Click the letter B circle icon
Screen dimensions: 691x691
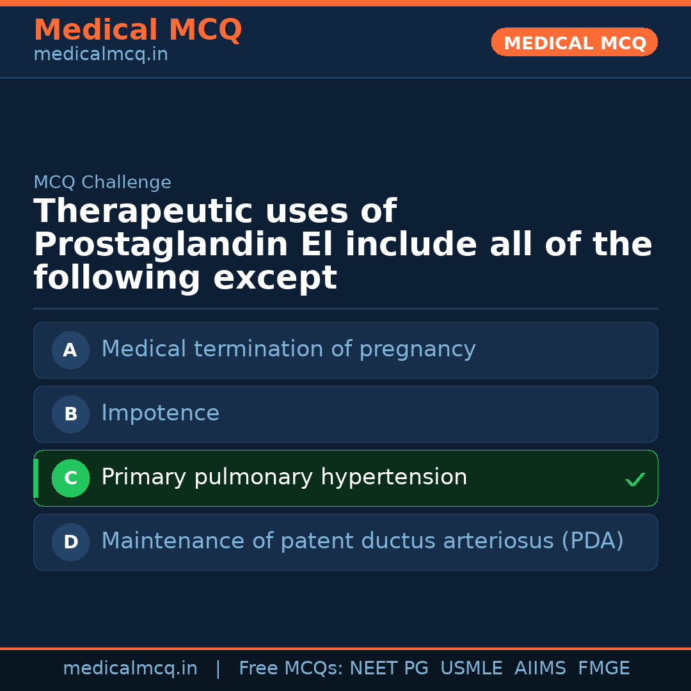coord(70,414)
